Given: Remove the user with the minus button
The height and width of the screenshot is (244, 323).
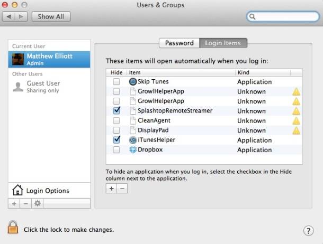Looking at the screenshot, I should (x=26, y=203).
